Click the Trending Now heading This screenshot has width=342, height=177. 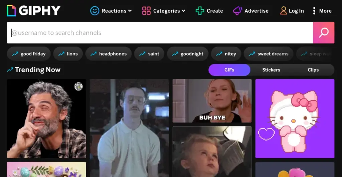pos(38,70)
